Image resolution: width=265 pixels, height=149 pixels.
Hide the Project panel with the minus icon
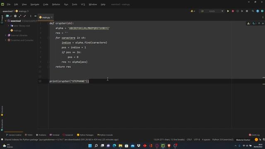35,16
